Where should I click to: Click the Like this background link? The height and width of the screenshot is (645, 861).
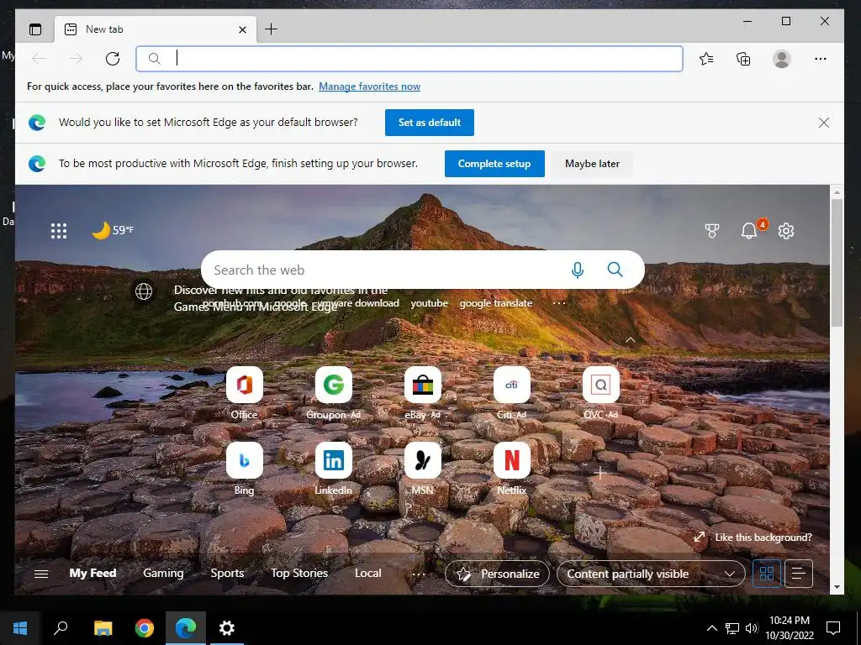click(753, 537)
